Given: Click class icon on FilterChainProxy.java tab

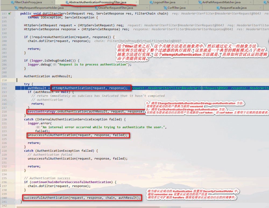Looking at the screenshot, I should click(x=12, y=2).
